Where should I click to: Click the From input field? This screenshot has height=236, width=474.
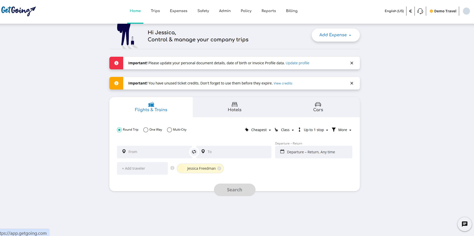pos(154,152)
